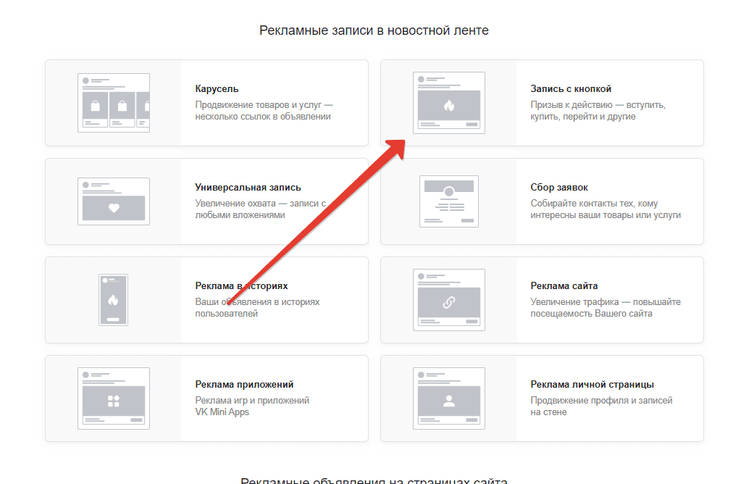Choose the Реклама приложений title
This screenshot has width=741, height=484.
(244, 384)
